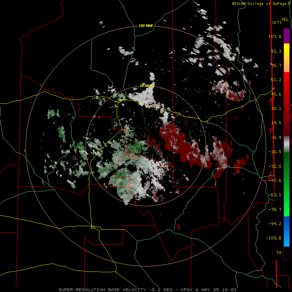Click the 61.2 velocity scale value
The width and height of the screenshot is (292, 292).
click(276, 80)
